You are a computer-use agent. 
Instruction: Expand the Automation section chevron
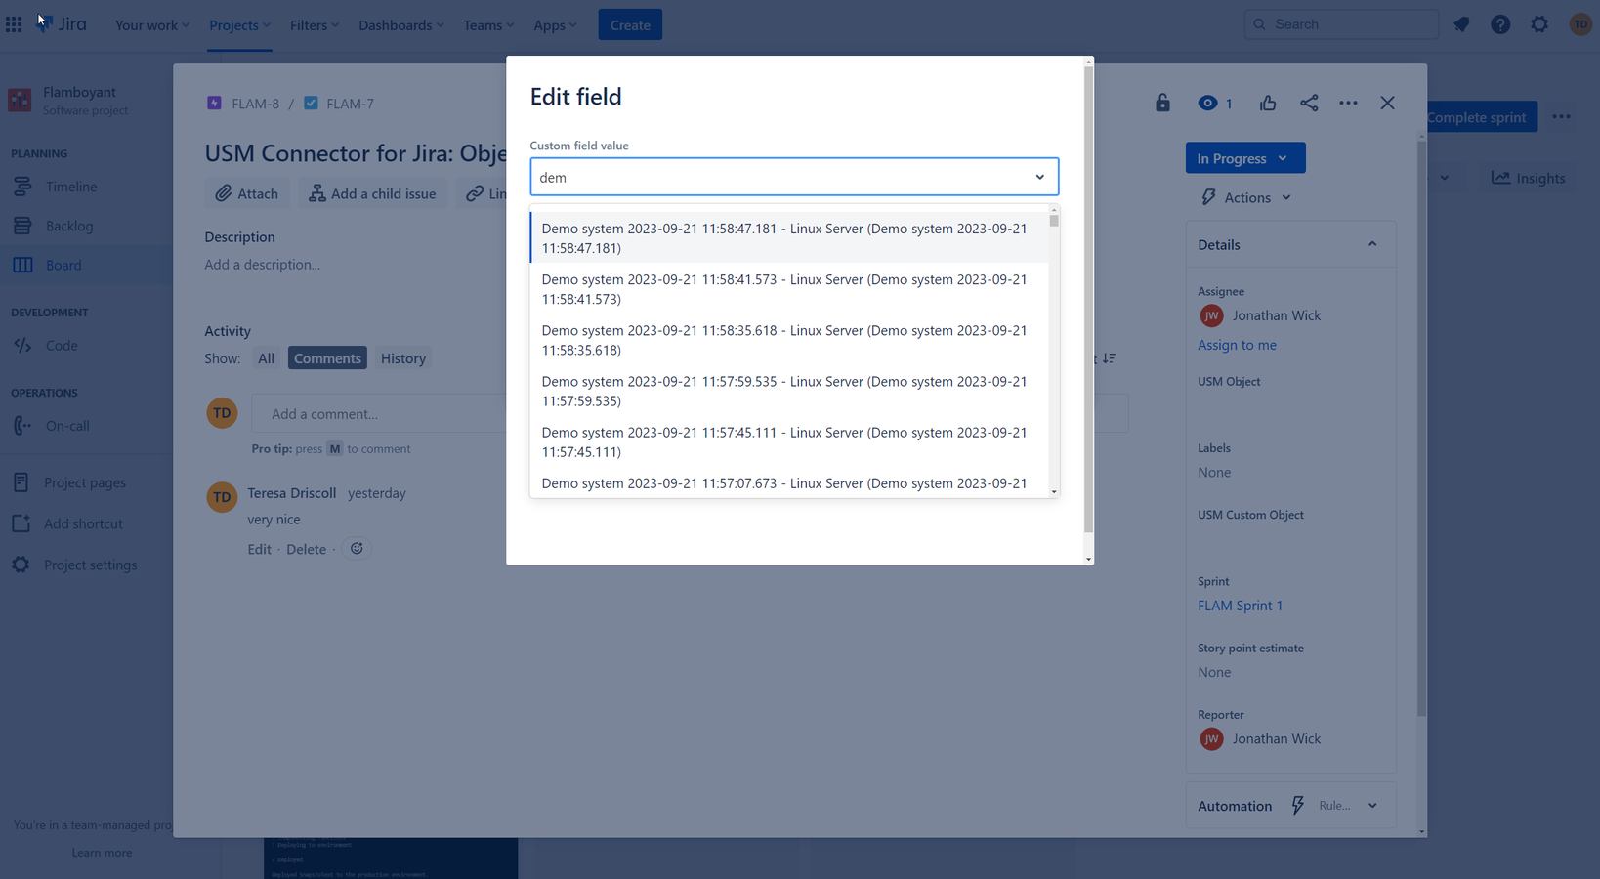coord(1372,806)
